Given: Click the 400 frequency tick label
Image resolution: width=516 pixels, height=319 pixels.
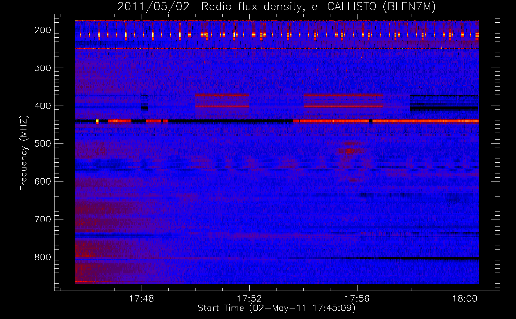Looking at the screenshot, I should 43,106.
